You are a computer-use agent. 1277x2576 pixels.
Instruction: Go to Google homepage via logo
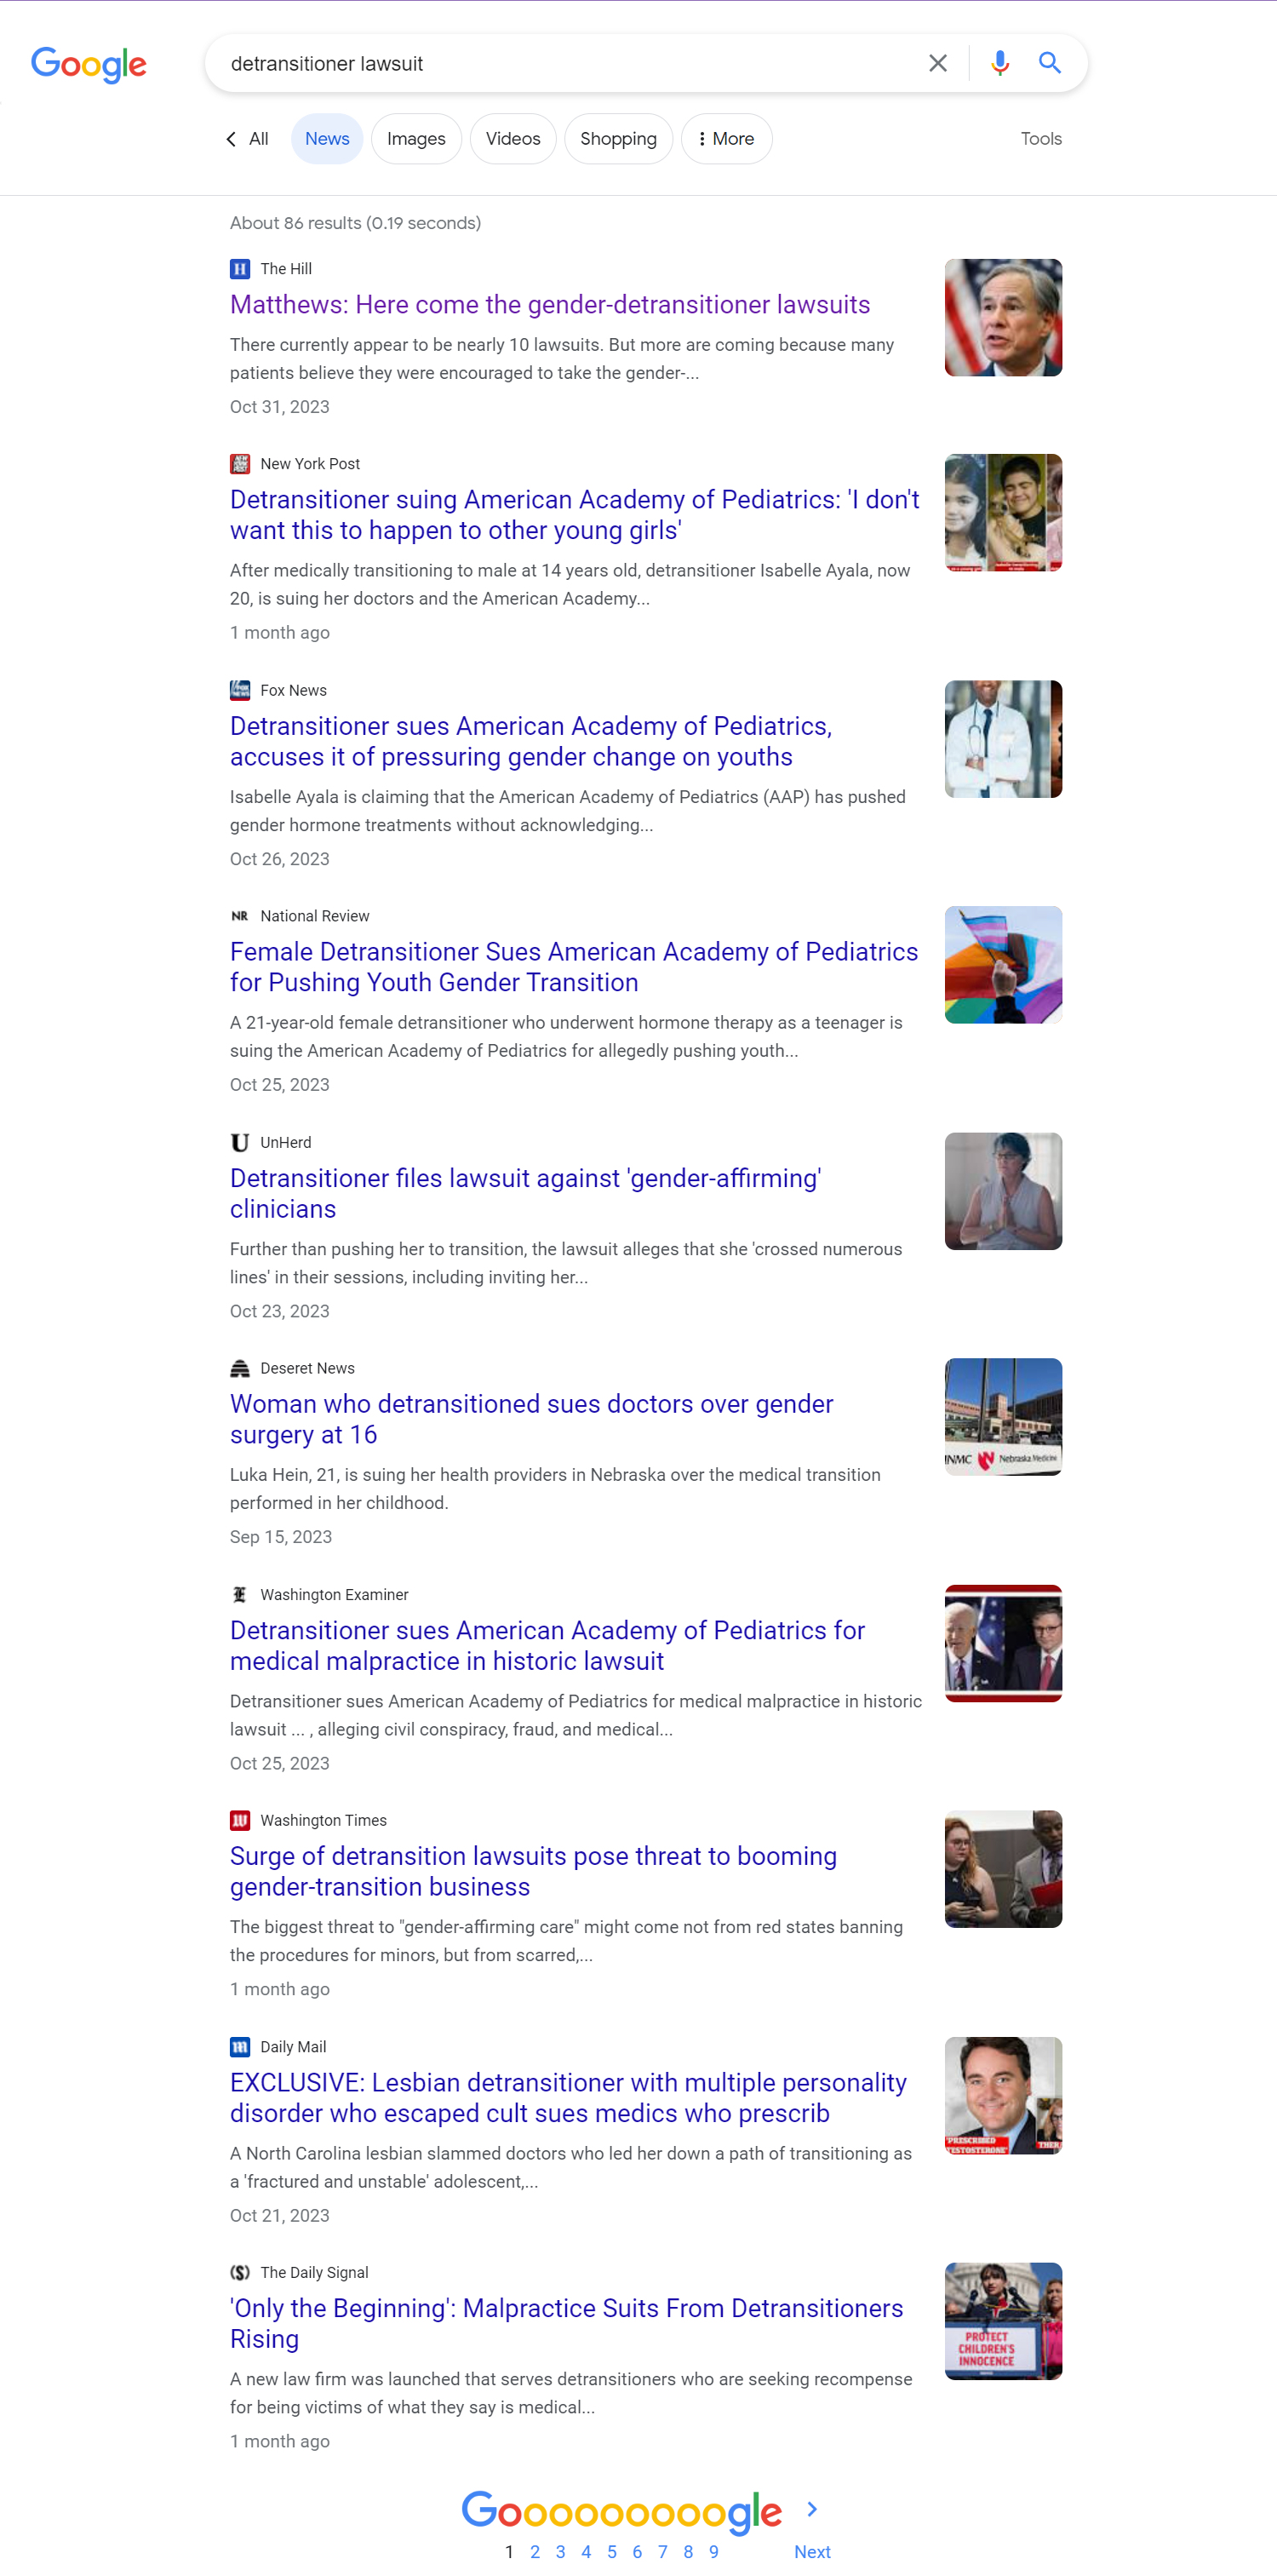click(x=89, y=65)
